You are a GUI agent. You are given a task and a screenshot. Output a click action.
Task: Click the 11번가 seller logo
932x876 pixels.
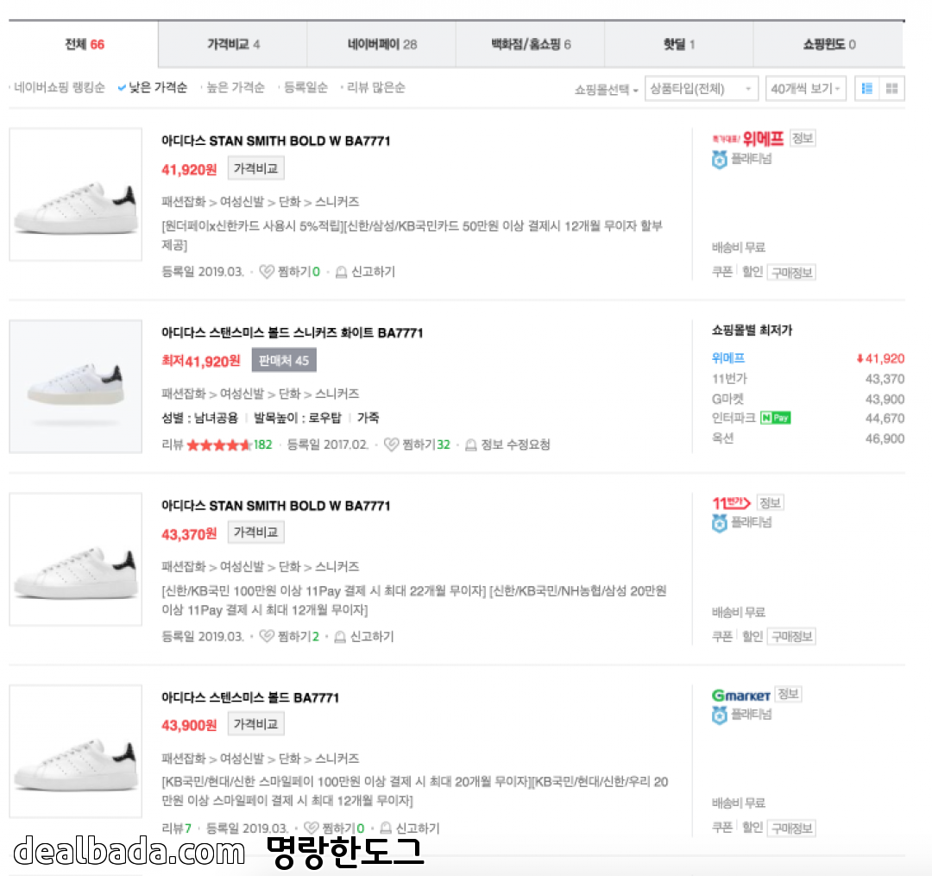point(731,502)
